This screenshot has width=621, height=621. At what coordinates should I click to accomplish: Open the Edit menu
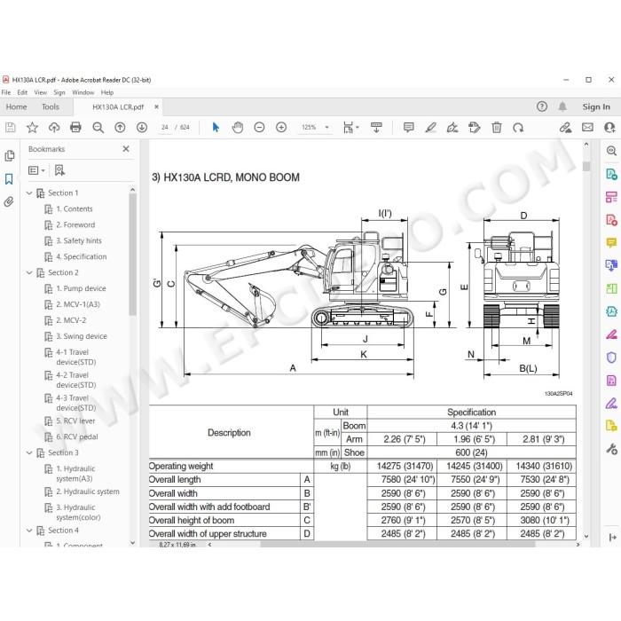click(22, 92)
